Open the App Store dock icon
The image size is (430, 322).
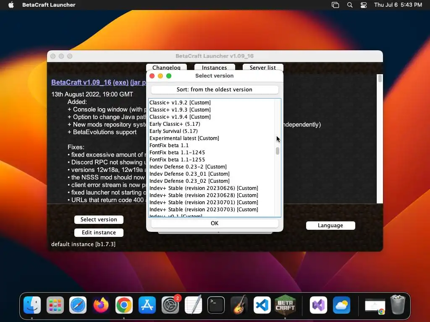click(x=147, y=305)
